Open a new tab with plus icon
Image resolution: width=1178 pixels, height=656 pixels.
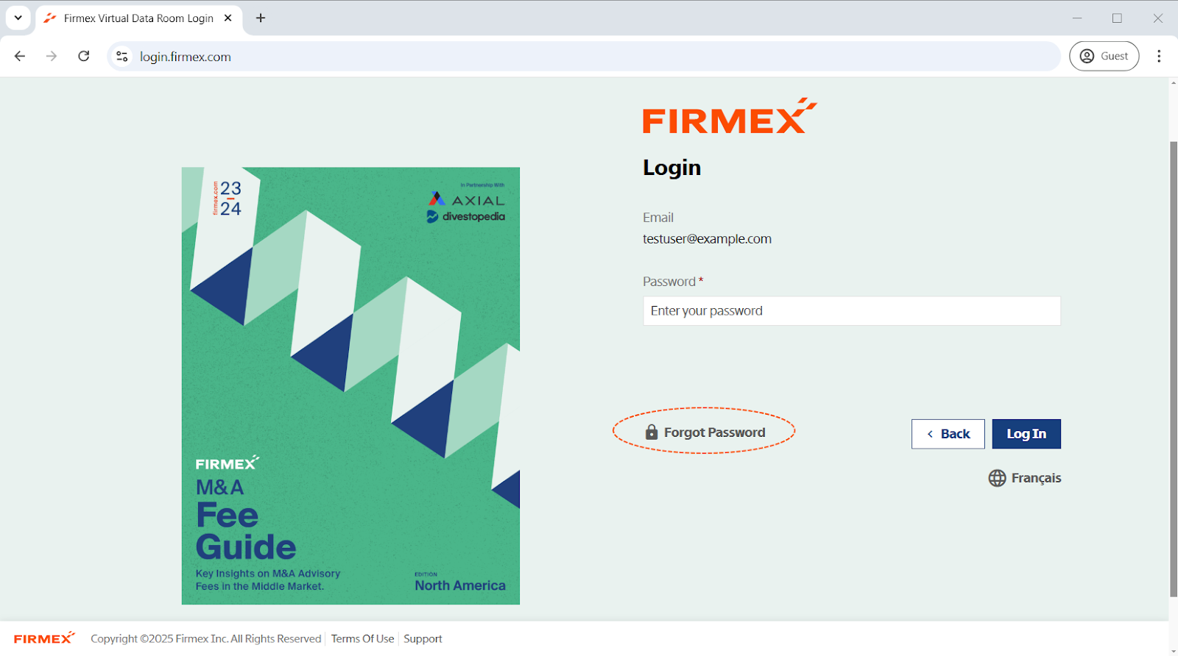coord(261,18)
